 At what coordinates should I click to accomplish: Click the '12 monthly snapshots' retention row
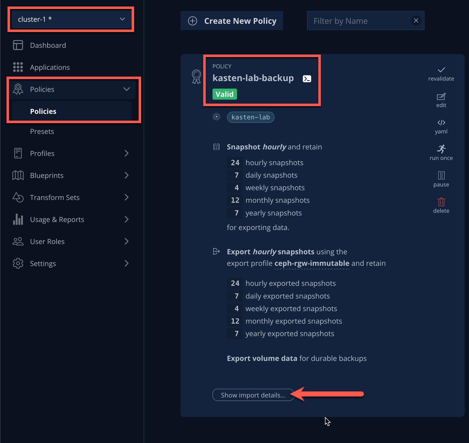tap(268, 200)
